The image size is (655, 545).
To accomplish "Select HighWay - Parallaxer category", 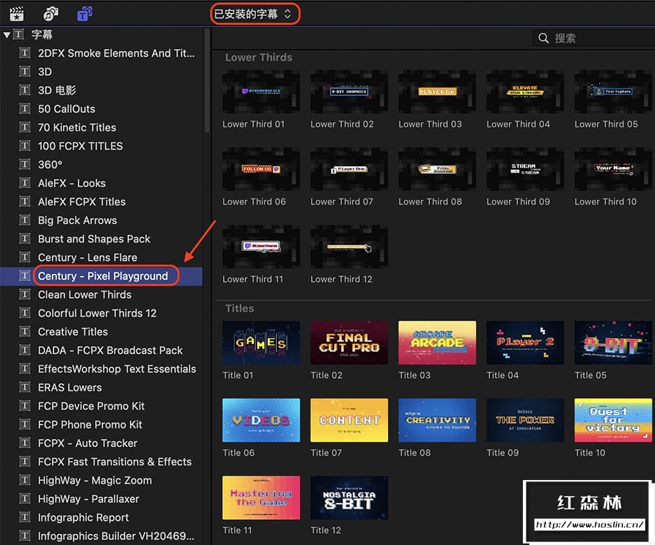I will pos(101,499).
